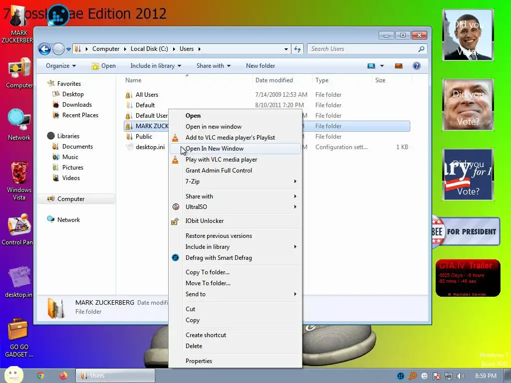The image size is (511, 383).
Task: Open the Organize dropdown menu
Action: pyautogui.click(x=61, y=66)
